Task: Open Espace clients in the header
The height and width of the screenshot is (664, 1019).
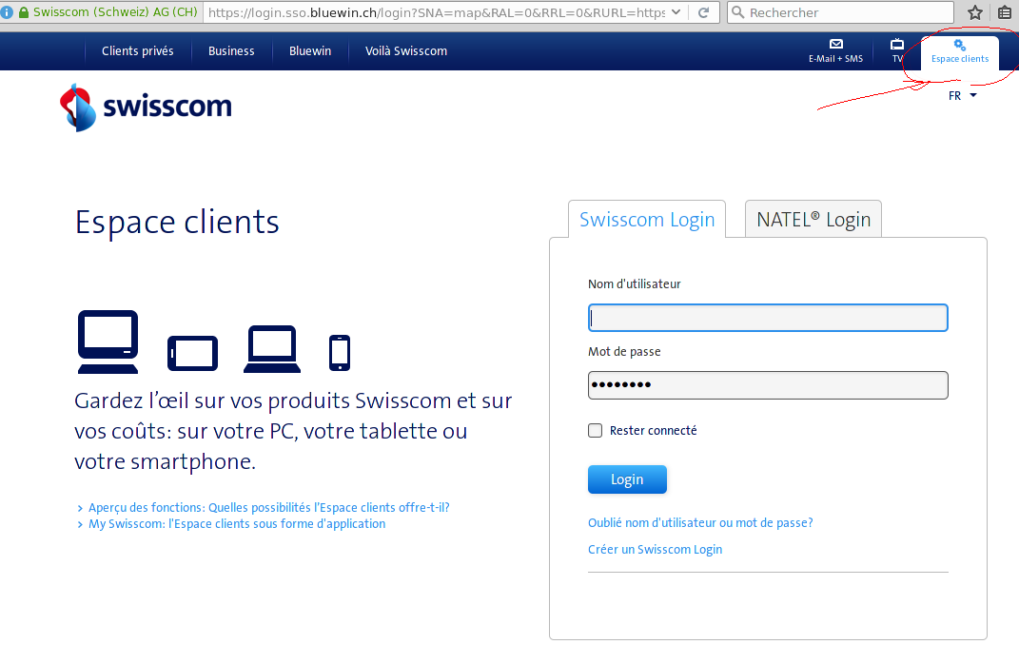Action: 959,51
